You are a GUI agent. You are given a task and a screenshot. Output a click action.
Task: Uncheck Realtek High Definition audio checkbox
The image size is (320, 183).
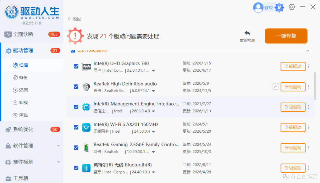76,87
